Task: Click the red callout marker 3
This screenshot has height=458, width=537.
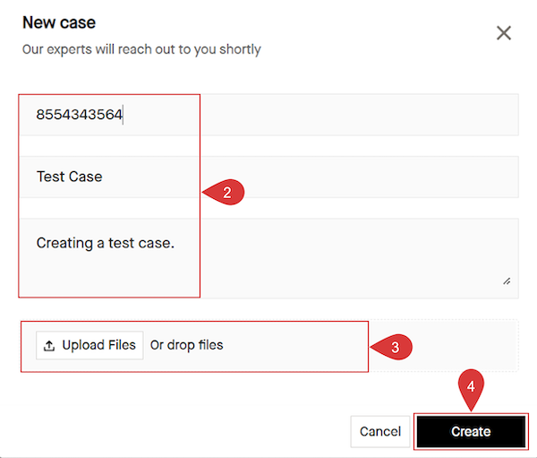Action: pyautogui.click(x=394, y=347)
